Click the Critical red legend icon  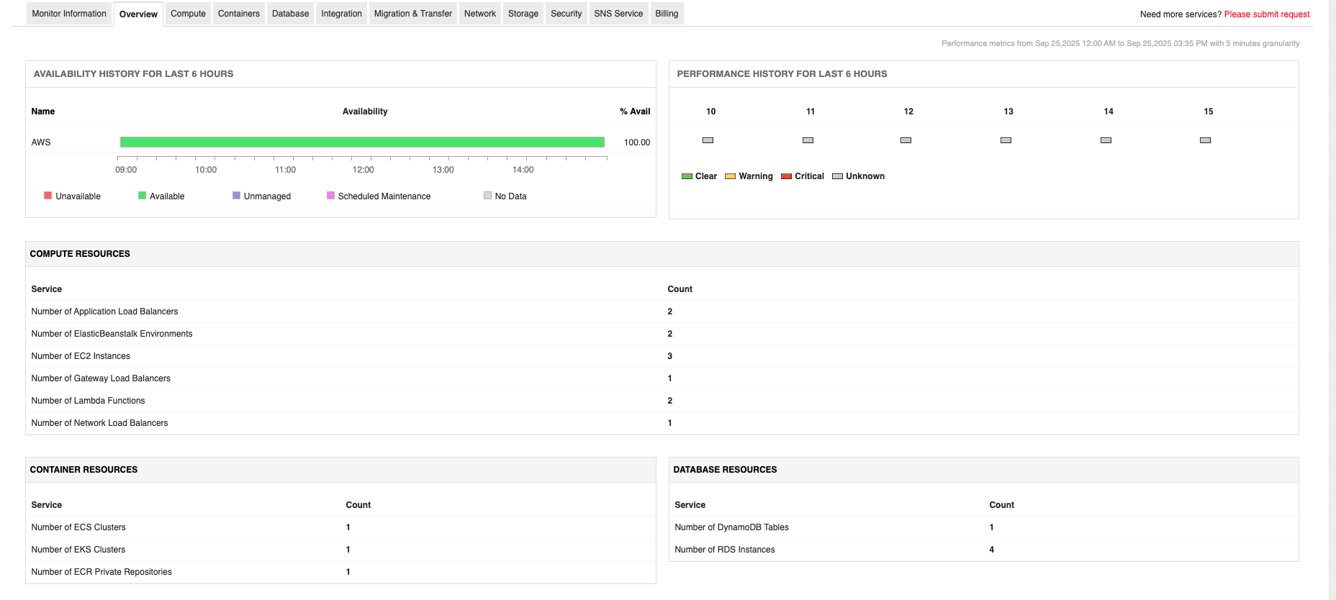(786, 176)
